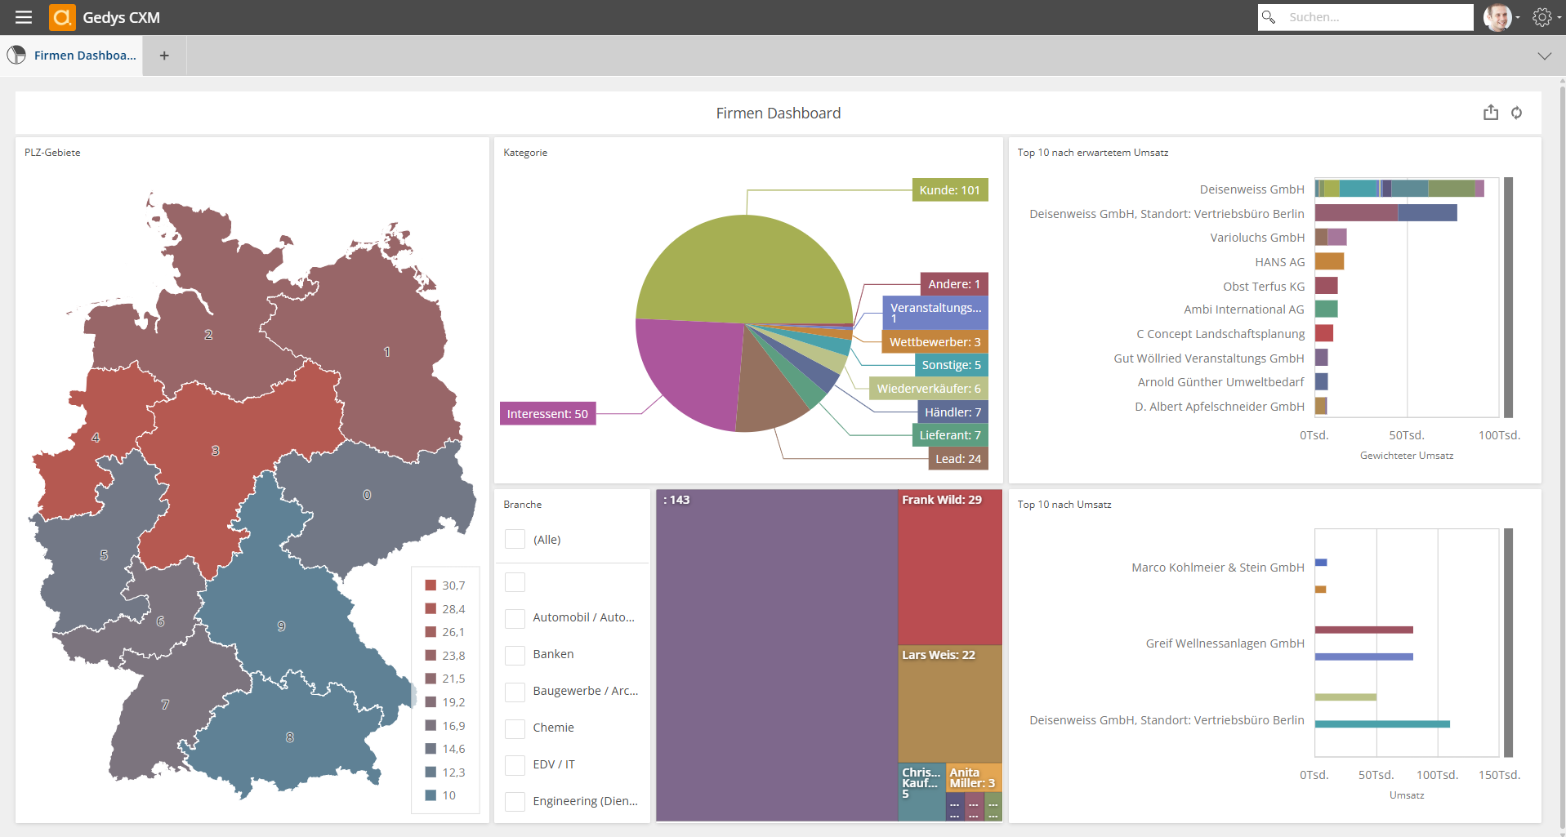1566x837 pixels.
Task: Click scrollbar in Top 10 nach Umsatz chart
Action: (x=1508, y=643)
